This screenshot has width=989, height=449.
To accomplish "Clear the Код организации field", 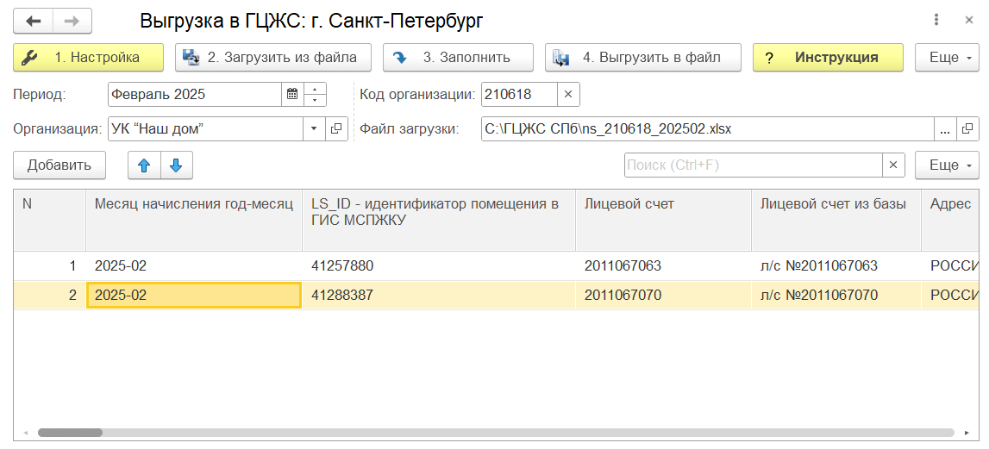I will 568,94.
